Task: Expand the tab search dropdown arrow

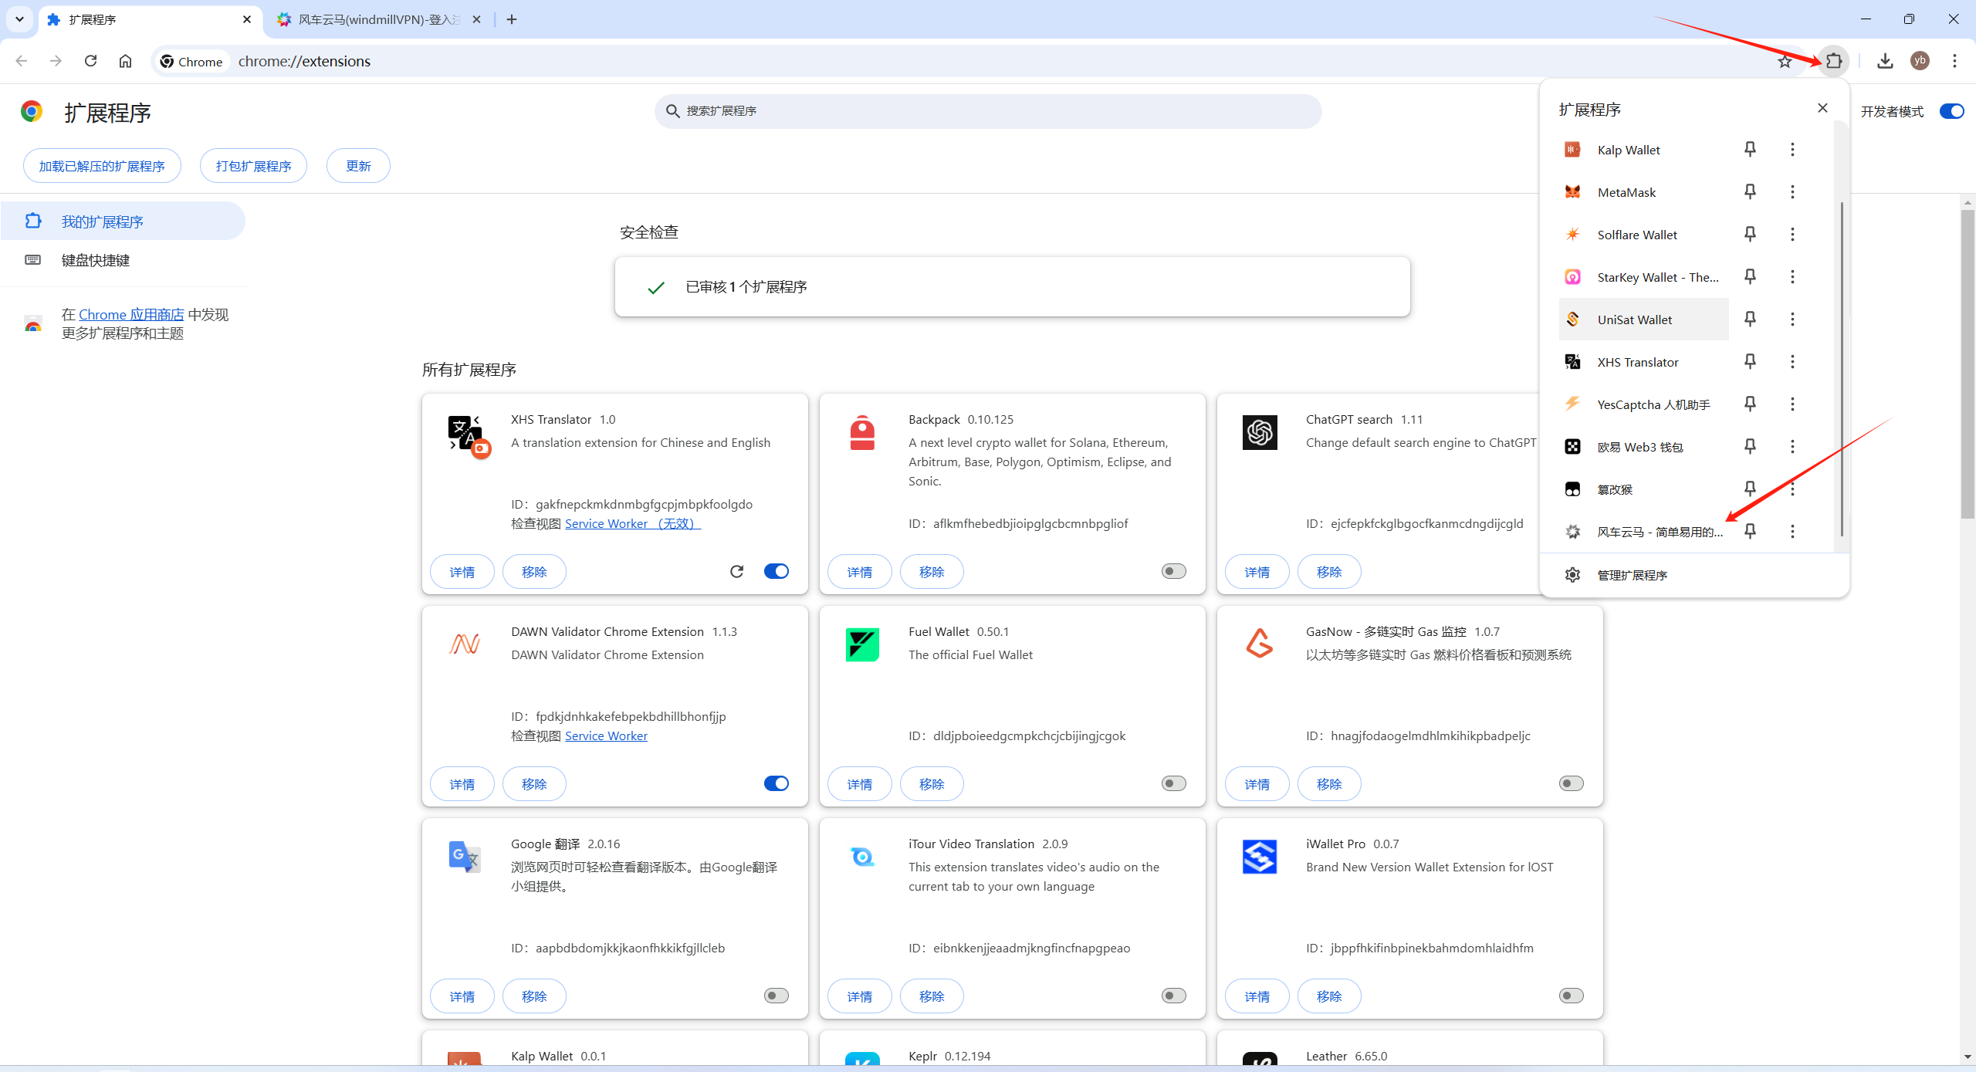Action: 19,19
